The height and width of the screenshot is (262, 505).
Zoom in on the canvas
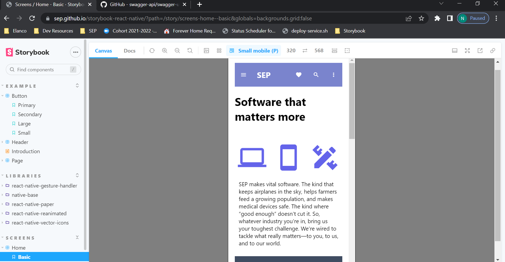(x=165, y=51)
